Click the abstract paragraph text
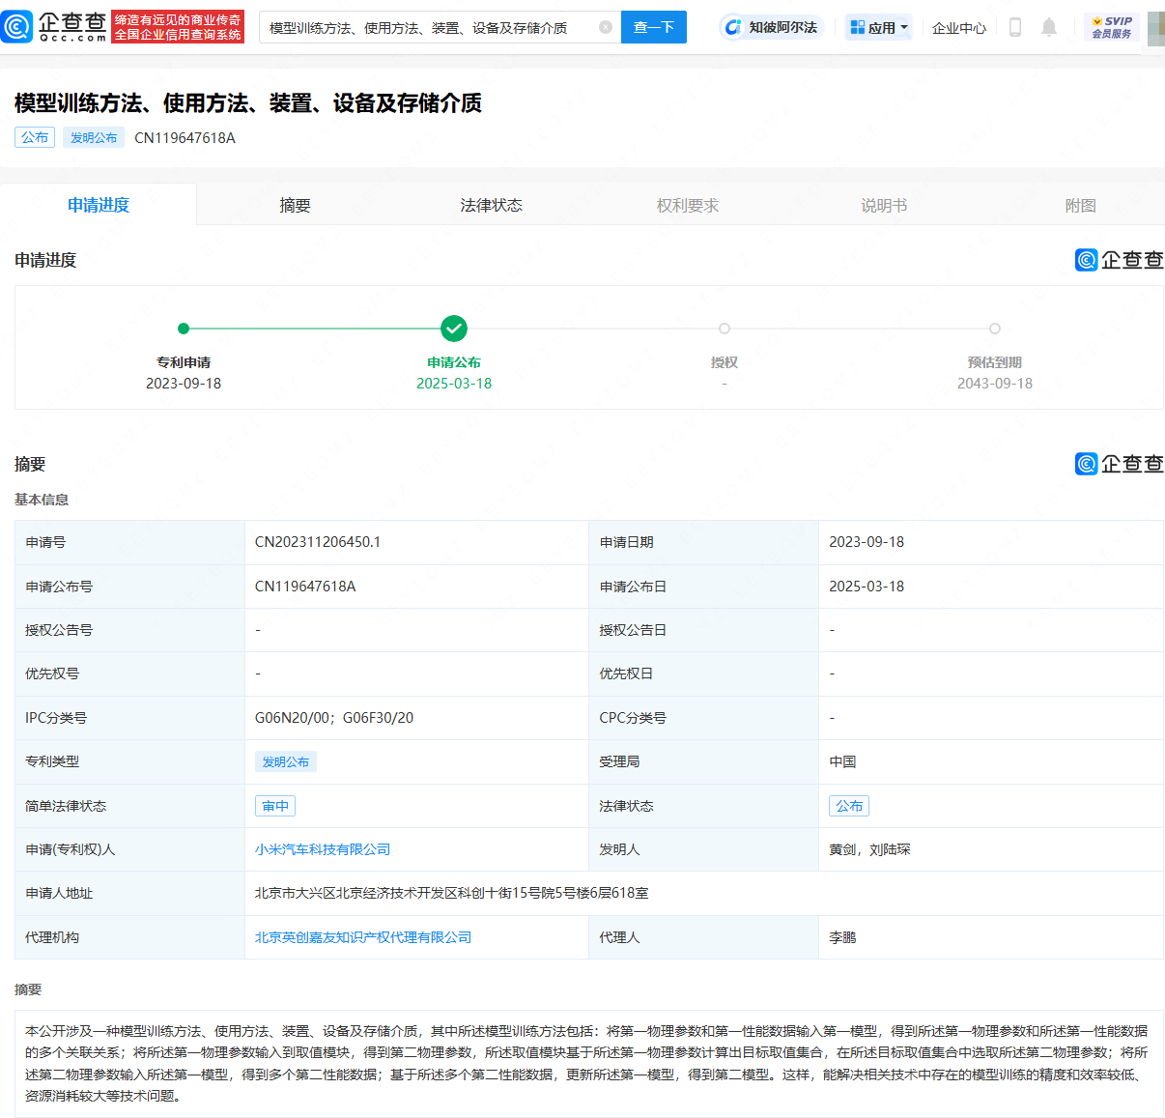The width and height of the screenshot is (1165, 1118). pyautogui.click(x=586, y=1063)
